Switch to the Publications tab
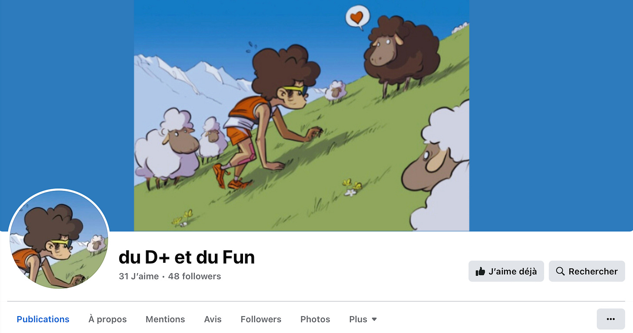The width and height of the screenshot is (633, 333). click(x=43, y=319)
